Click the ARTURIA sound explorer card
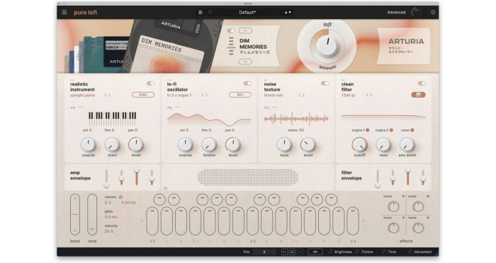This screenshot has height=263, width=496. pyautogui.click(x=404, y=46)
